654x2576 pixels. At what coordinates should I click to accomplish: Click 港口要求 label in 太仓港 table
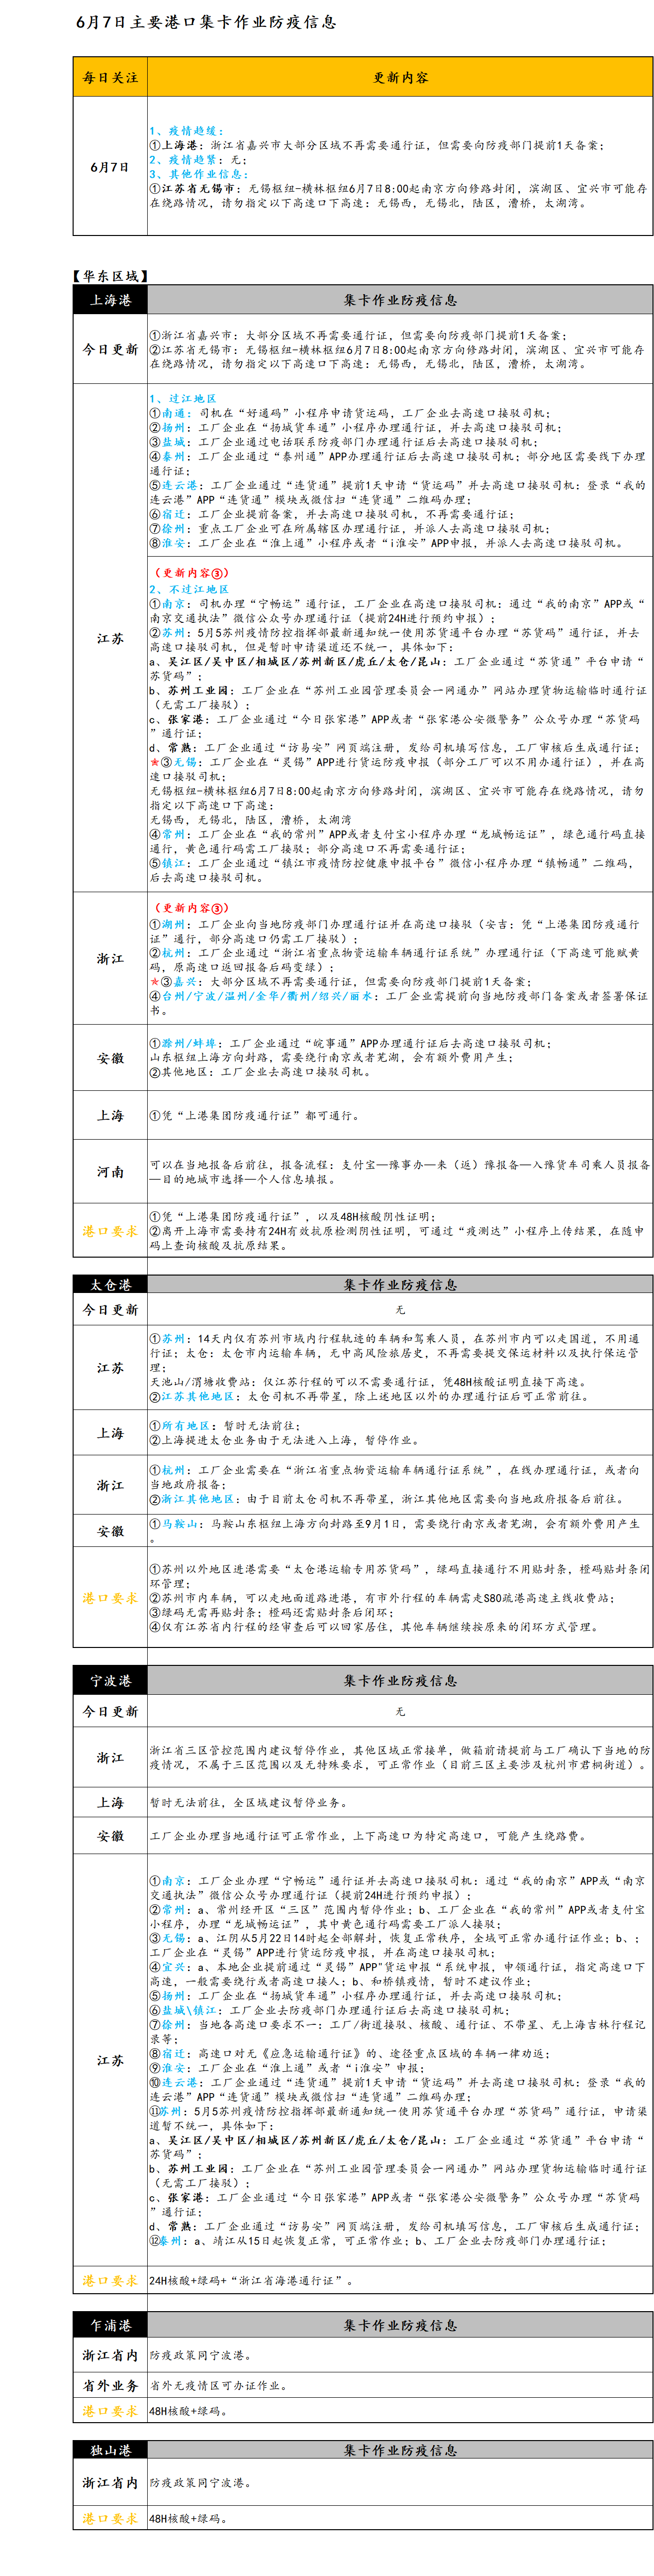[110, 1598]
